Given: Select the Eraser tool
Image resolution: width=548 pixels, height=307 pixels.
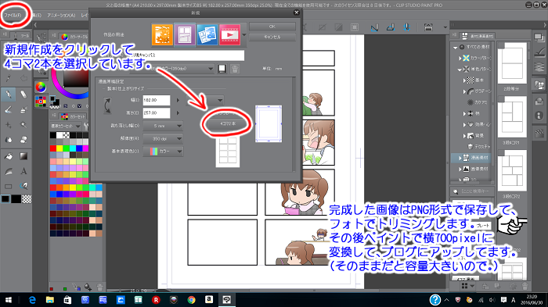Looking at the screenshot, I should coord(23,95).
